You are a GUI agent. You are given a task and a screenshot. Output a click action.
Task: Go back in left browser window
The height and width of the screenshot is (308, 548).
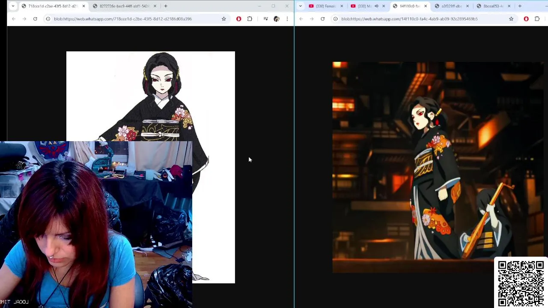pos(14,19)
